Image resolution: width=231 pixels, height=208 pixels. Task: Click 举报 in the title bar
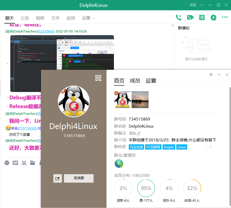pyautogui.click(x=193, y=5)
